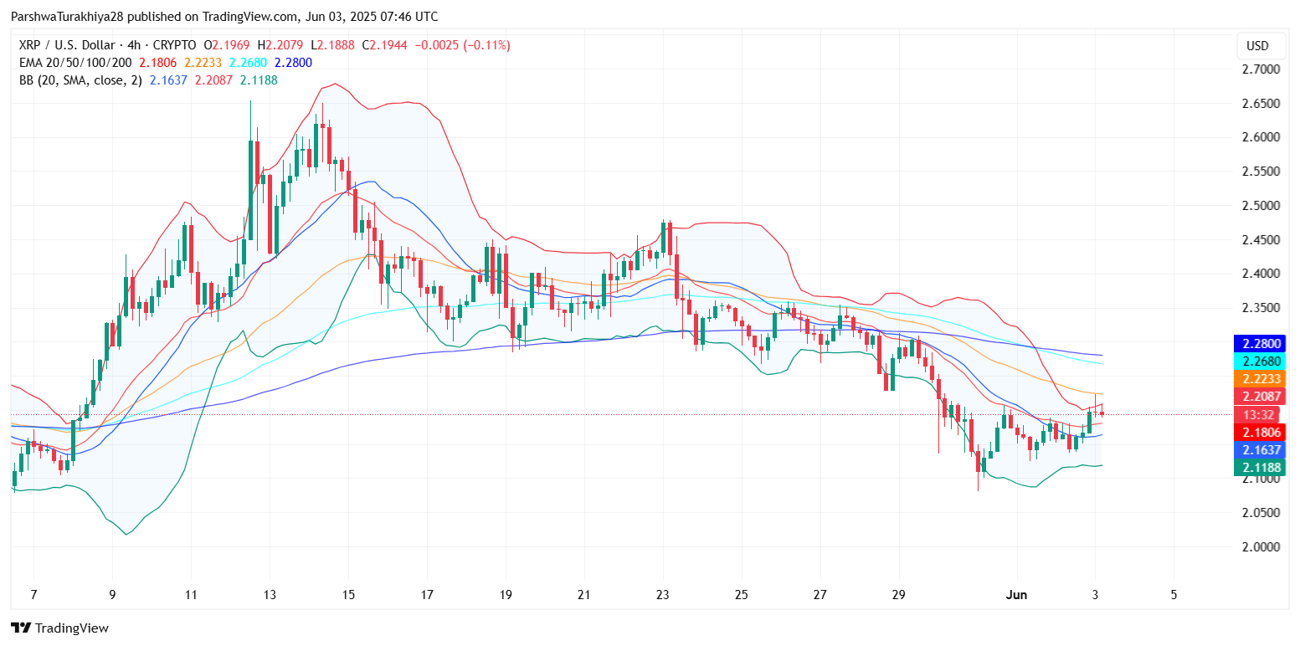Click the Jun label on the time axis

pos(1016,595)
